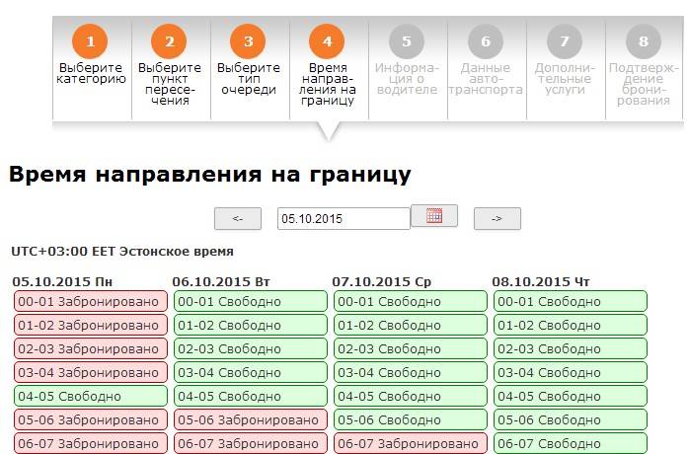Click the 05.10.2015 Пн column header
This screenshot has height=454, width=689.
pos(62,281)
